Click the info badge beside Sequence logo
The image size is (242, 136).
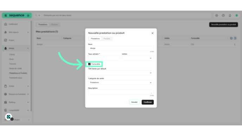point(28,15)
